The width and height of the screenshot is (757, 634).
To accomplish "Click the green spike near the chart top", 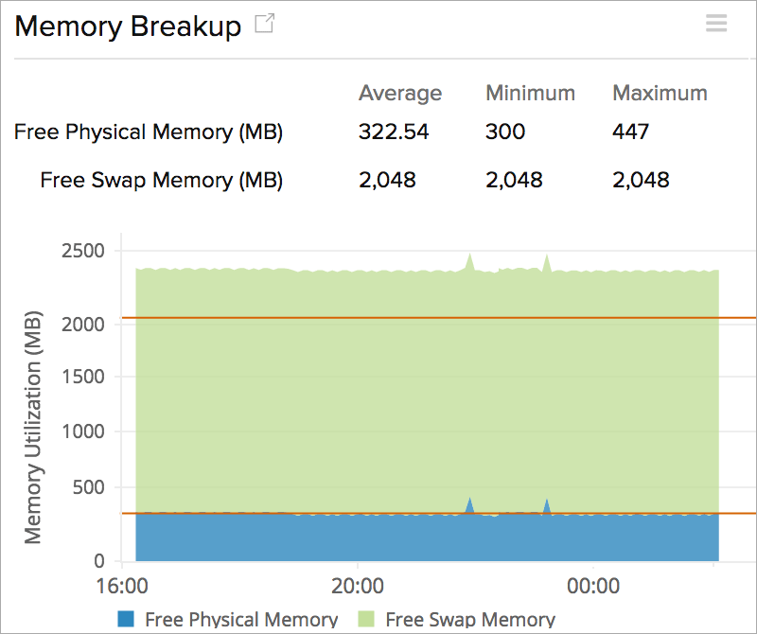I will coord(469,255).
